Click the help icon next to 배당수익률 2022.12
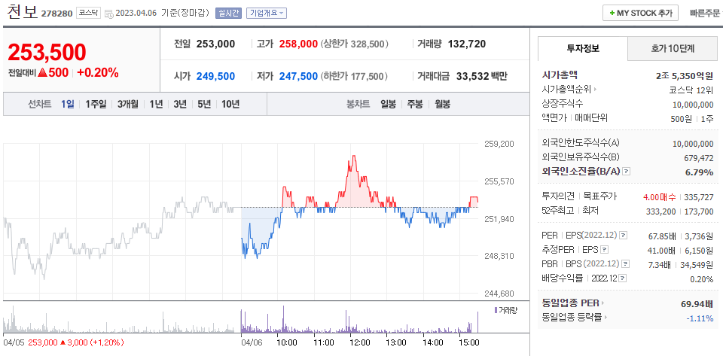Viewport: 723px width, 356px height. [x=623, y=278]
